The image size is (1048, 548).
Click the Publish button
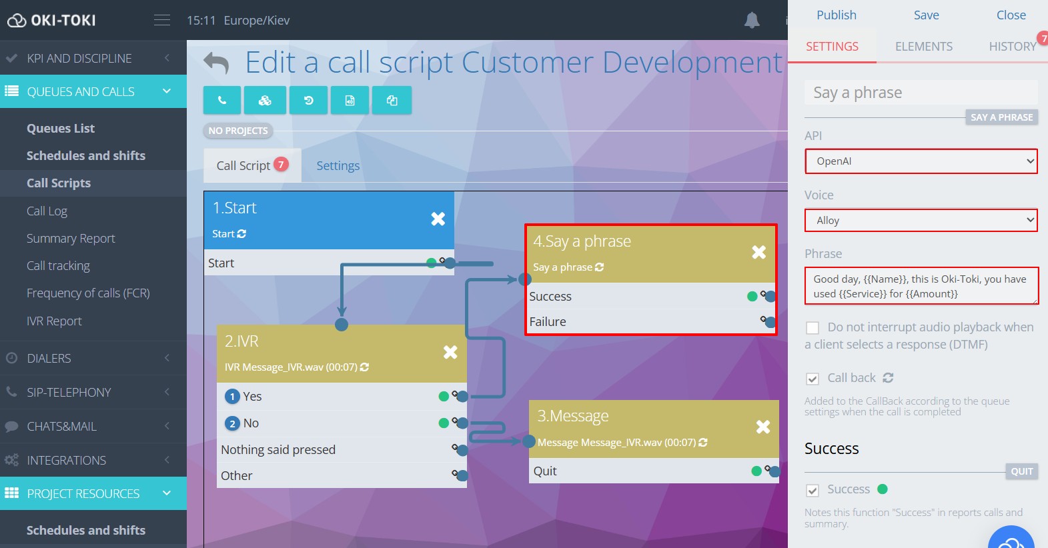coord(836,15)
